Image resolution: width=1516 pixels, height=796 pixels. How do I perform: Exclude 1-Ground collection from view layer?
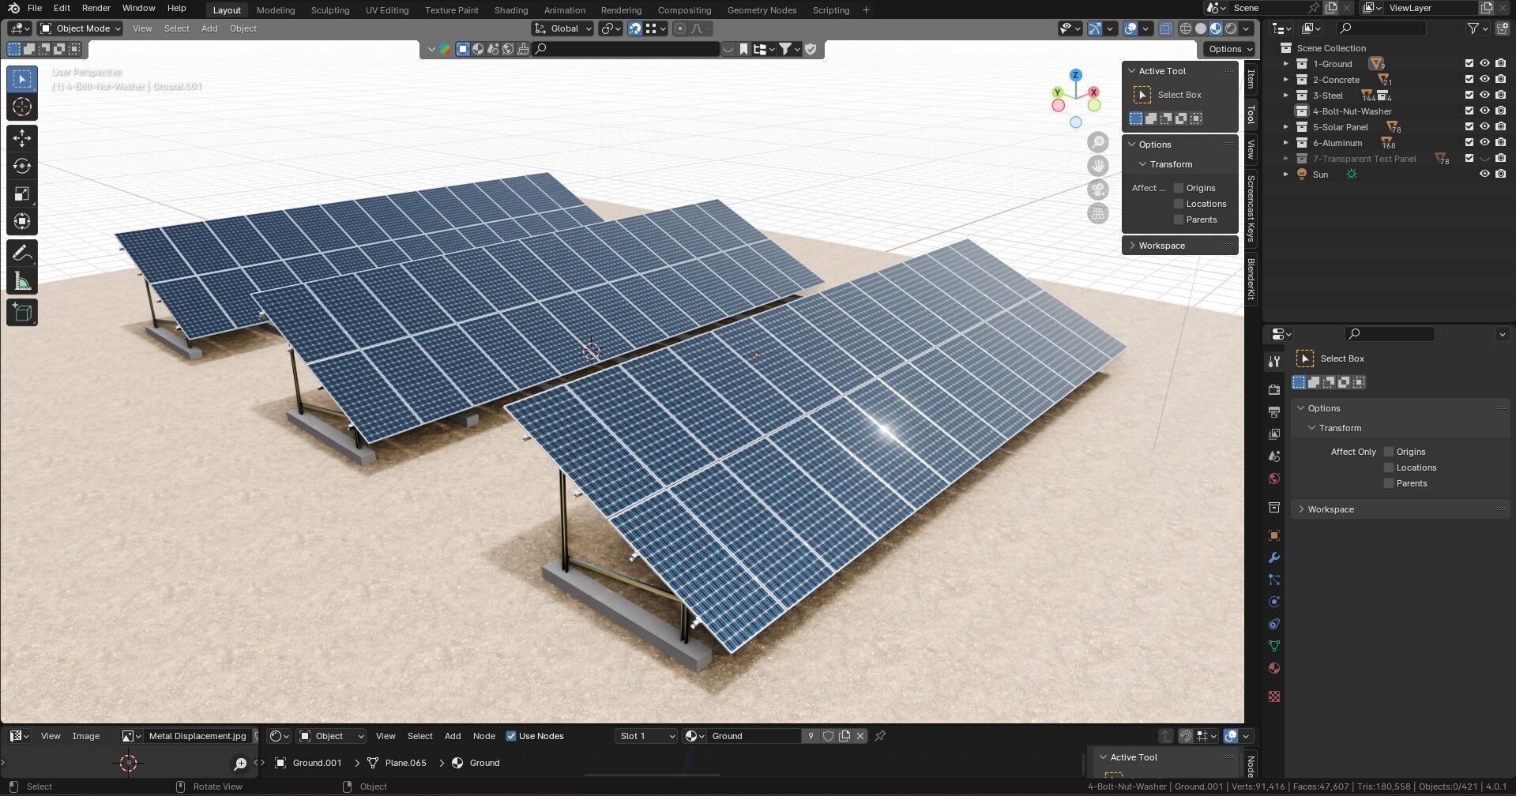[1469, 64]
